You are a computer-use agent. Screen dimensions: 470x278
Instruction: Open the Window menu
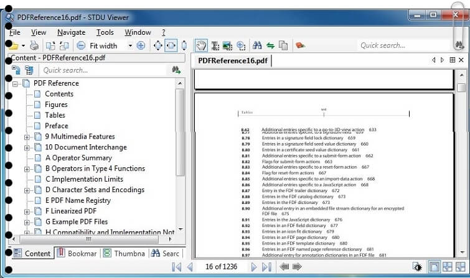coord(138,32)
